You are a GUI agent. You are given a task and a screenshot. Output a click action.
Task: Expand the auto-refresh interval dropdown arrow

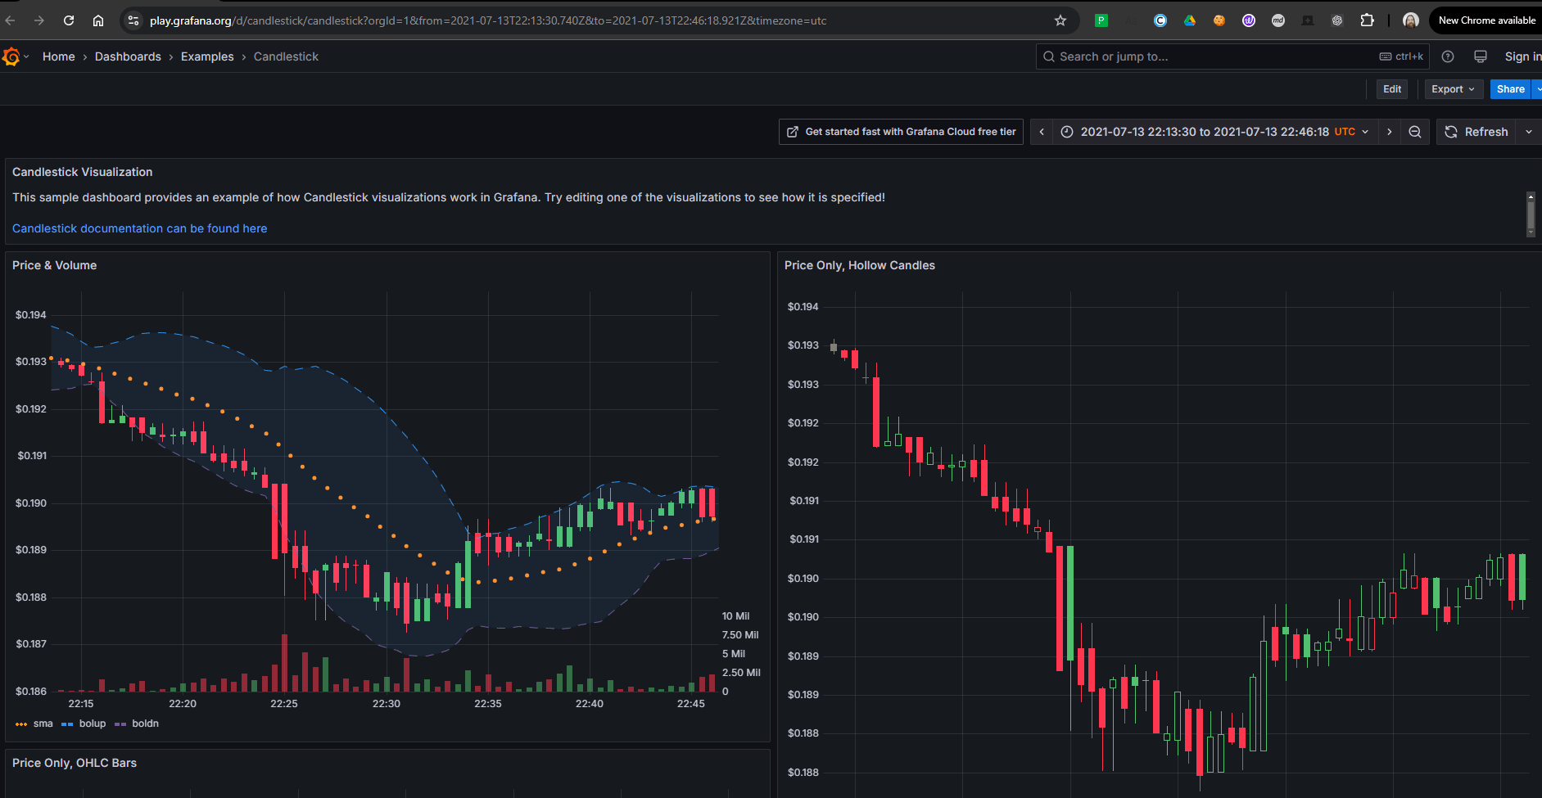1529,132
